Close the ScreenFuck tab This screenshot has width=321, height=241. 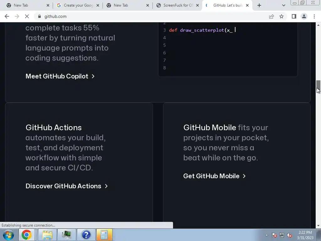[197, 5]
